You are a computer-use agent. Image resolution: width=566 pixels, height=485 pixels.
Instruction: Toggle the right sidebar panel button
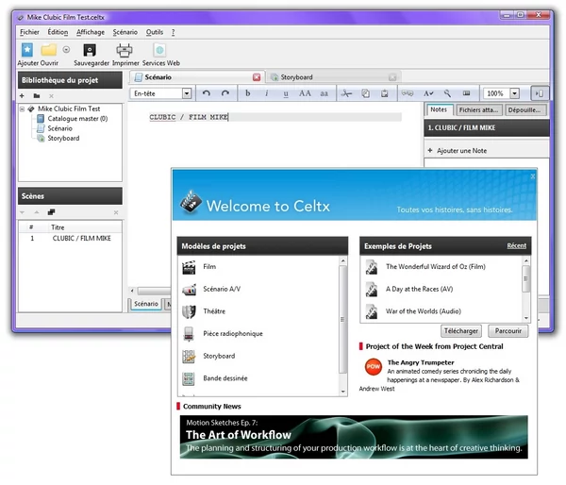coord(540,93)
